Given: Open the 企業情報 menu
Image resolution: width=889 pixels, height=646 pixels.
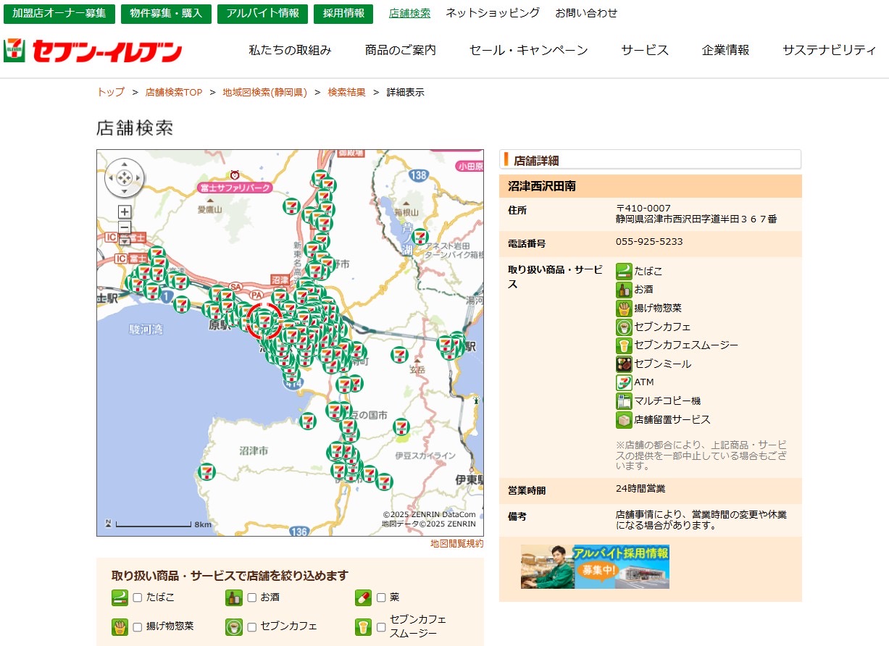Looking at the screenshot, I should (725, 51).
